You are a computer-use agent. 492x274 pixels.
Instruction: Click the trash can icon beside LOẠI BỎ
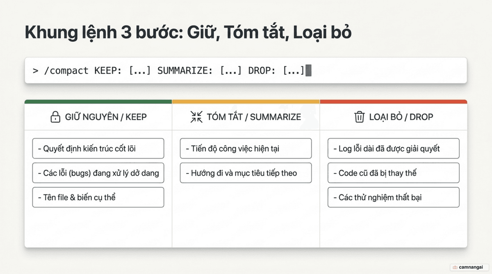click(359, 117)
